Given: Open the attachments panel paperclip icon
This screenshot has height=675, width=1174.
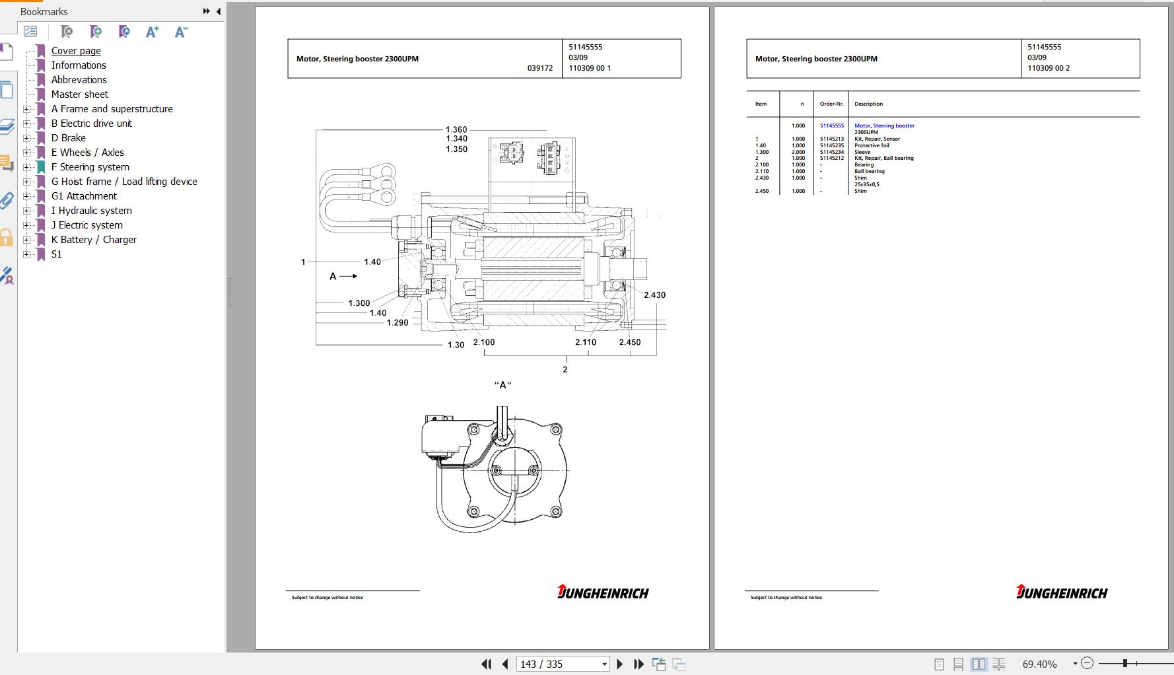Looking at the screenshot, I should (x=7, y=201).
